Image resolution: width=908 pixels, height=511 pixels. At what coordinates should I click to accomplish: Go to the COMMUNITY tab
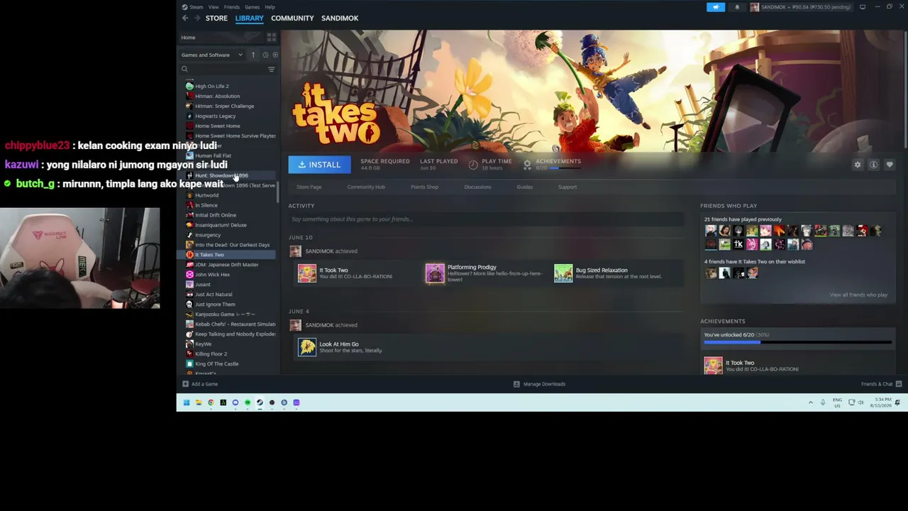click(x=292, y=18)
